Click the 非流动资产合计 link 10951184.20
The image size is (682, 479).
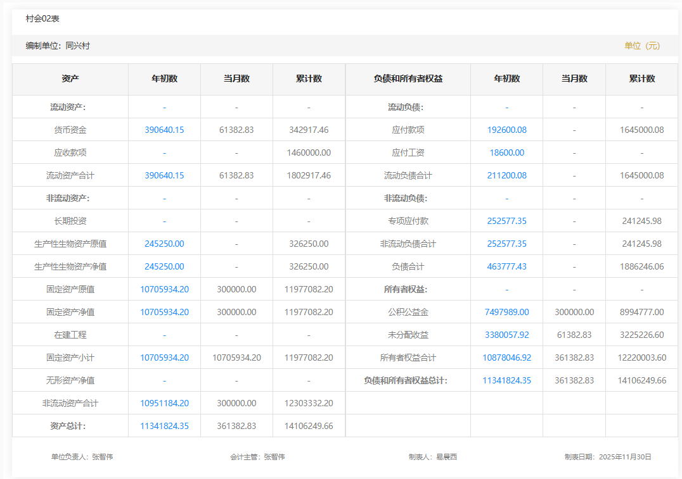pyautogui.click(x=164, y=403)
